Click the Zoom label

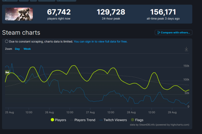9,49
